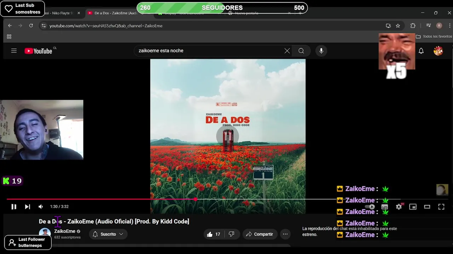Click the video title De a Dos

(x=114, y=222)
